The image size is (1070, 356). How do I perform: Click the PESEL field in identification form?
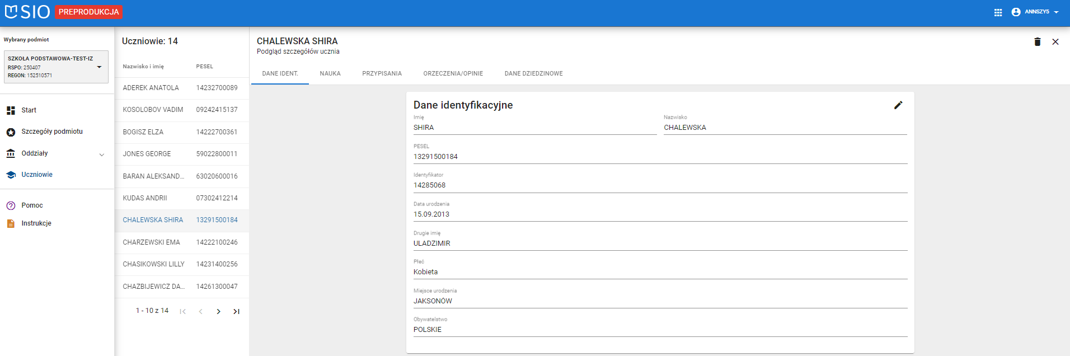660,157
